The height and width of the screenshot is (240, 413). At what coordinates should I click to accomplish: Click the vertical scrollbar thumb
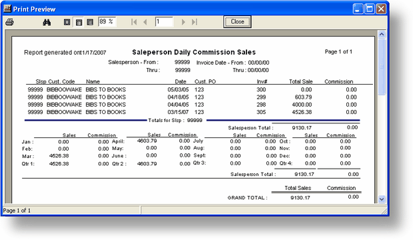[x=382, y=67]
